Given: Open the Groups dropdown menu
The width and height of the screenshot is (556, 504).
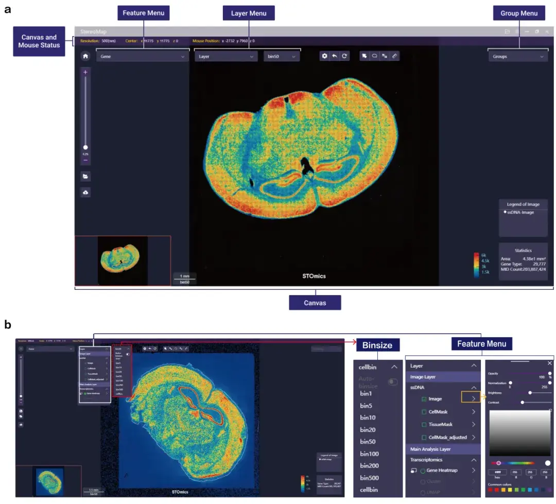Looking at the screenshot, I should [x=517, y=57].
